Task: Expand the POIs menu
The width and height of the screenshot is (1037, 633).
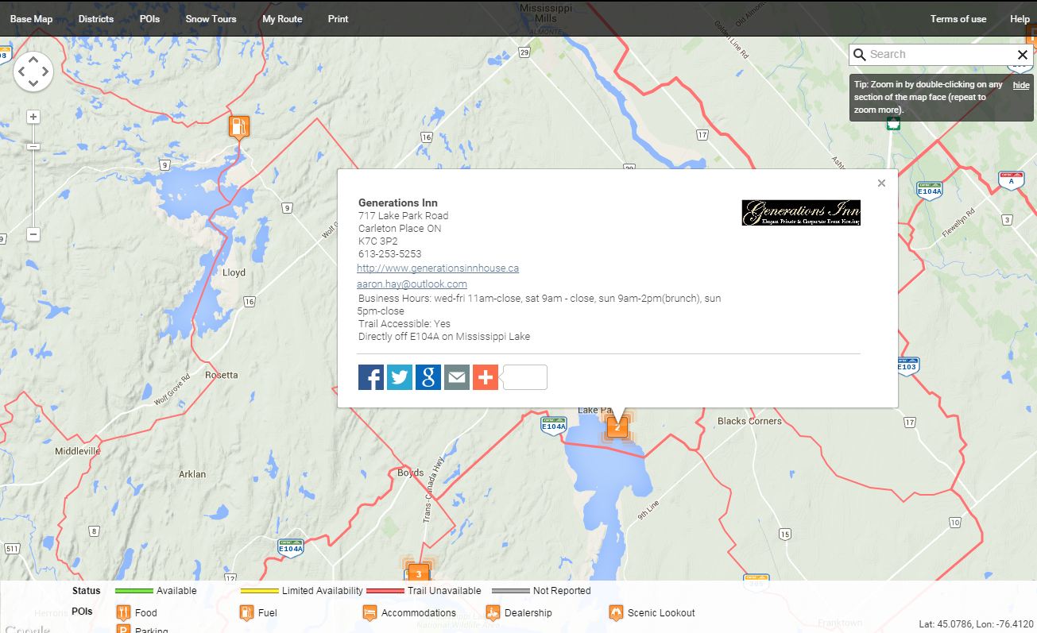Action: 149,19
